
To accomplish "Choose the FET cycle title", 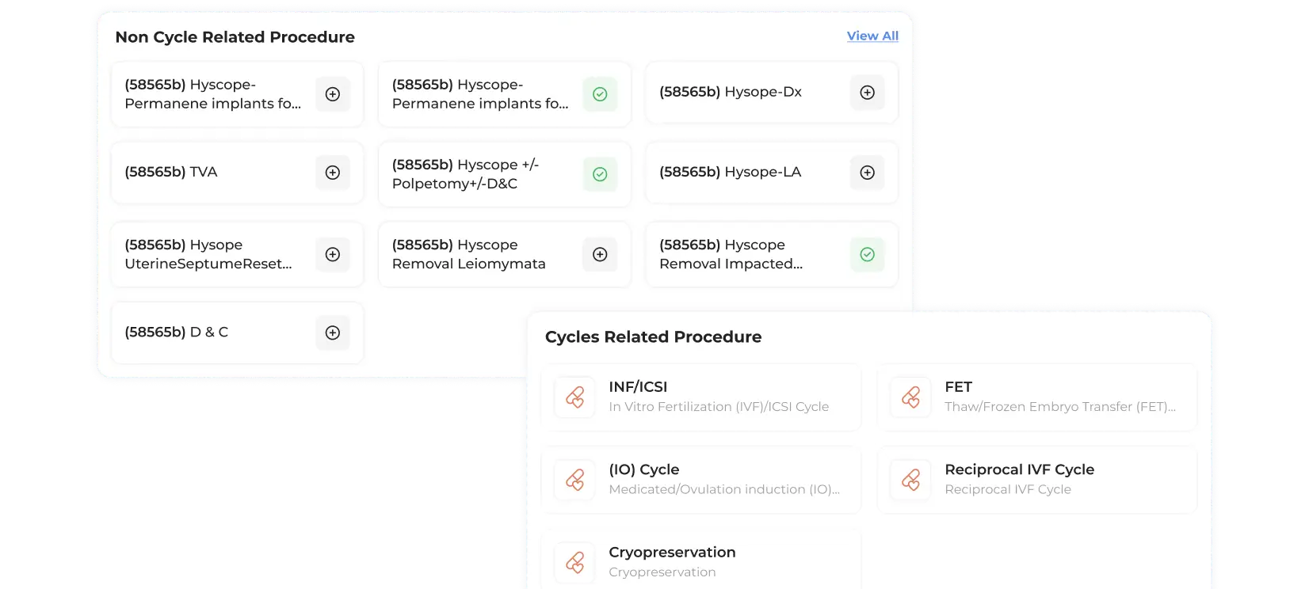I will pyautogui.click(x=958, y=387).
